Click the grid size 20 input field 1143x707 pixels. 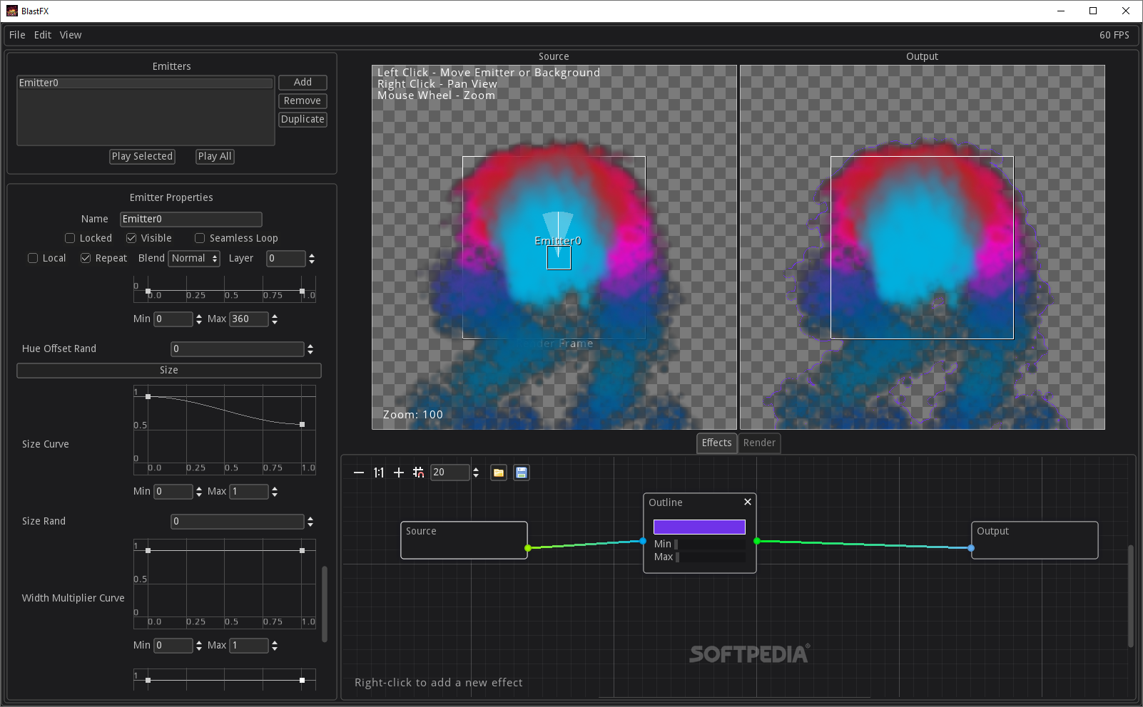[450, 473]
